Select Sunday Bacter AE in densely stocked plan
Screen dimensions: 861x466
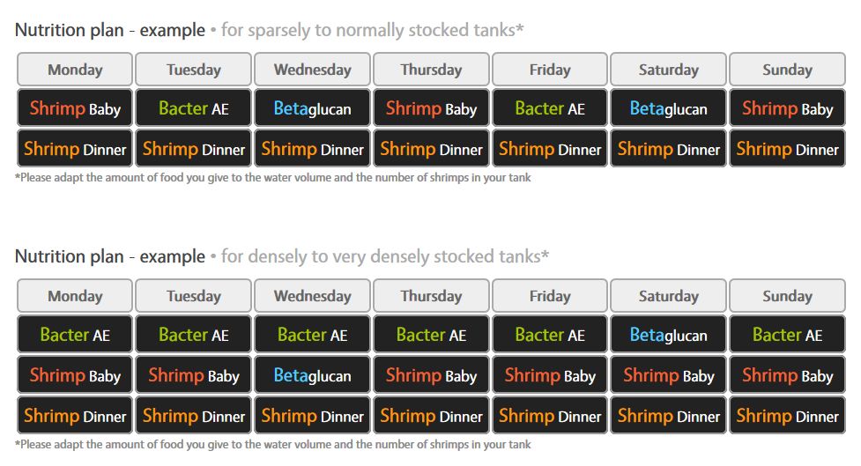[x=787, y=336]
